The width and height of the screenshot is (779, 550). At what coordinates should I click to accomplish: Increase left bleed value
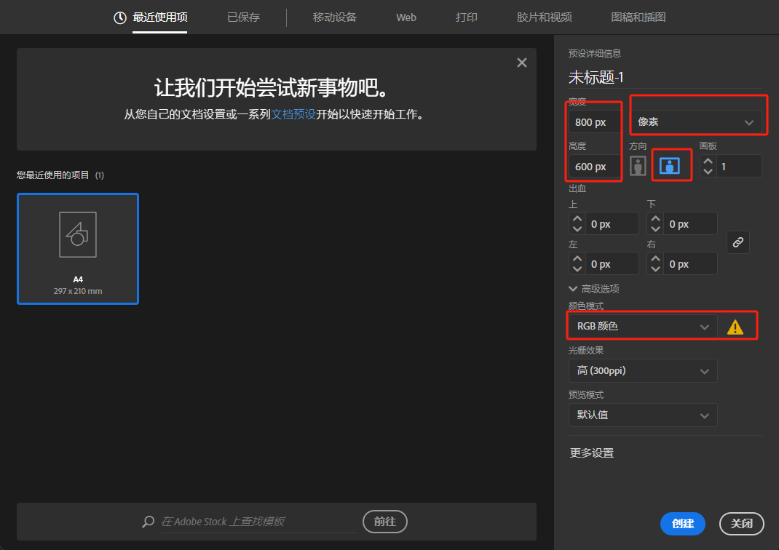point(577,259)
